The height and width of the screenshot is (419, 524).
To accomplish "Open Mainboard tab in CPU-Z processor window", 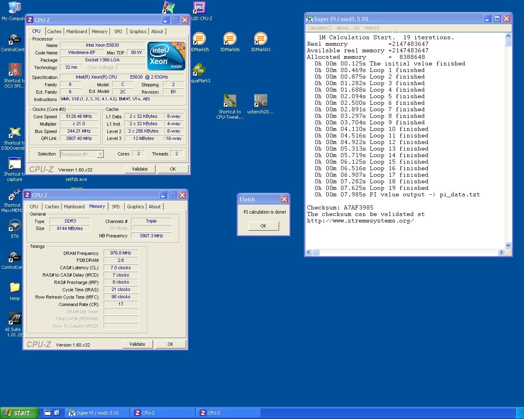I will (77, 32).
